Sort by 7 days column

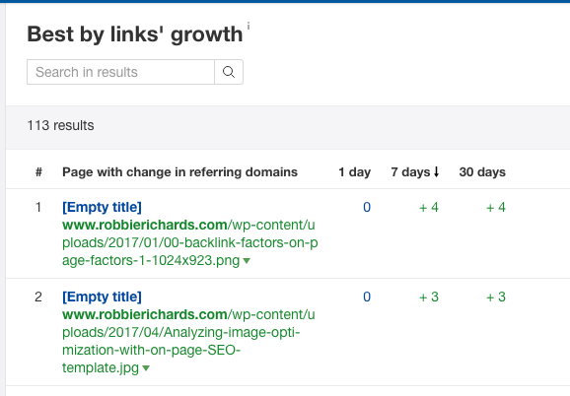(410, 171)
